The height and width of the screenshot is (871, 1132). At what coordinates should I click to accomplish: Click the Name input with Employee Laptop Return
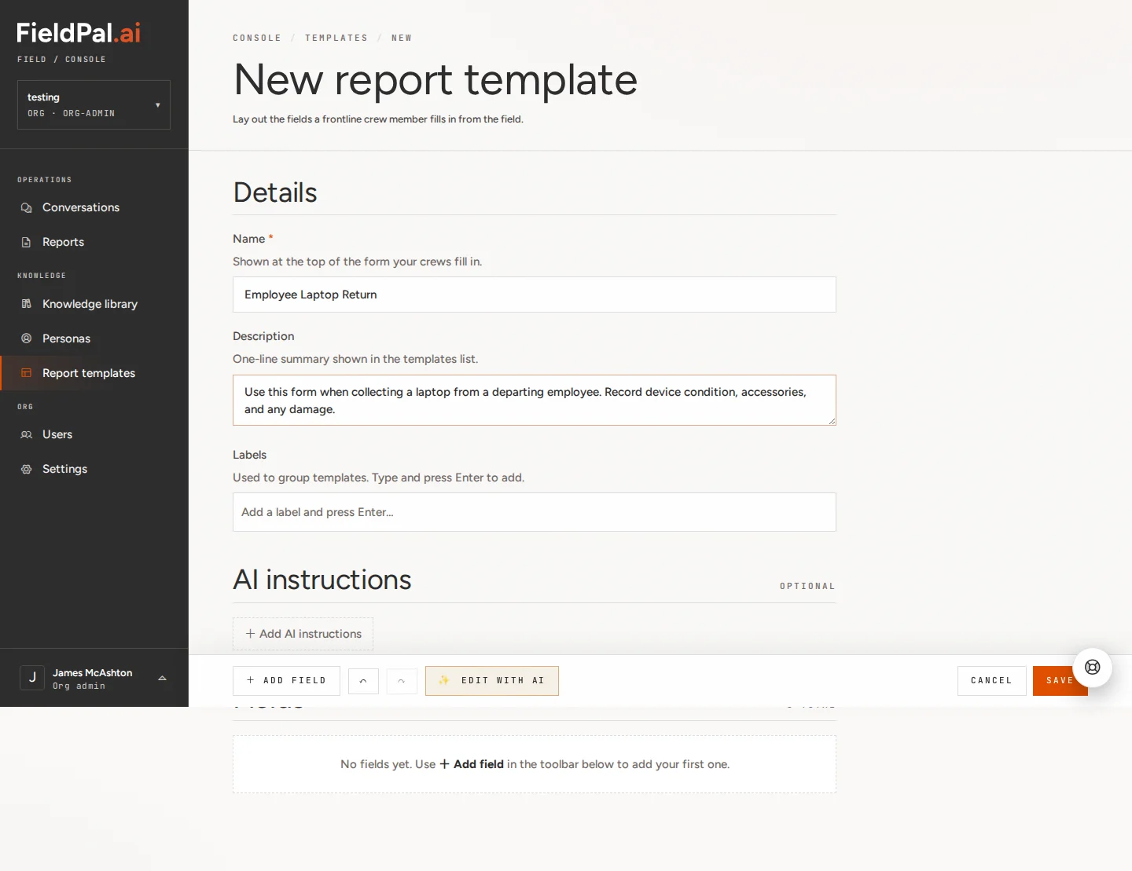pos(535,295)
